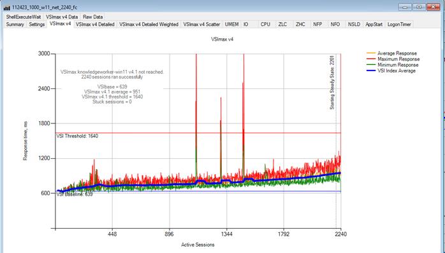Click the Average Response legend color line
445x253 pixels.
(371, 53)
